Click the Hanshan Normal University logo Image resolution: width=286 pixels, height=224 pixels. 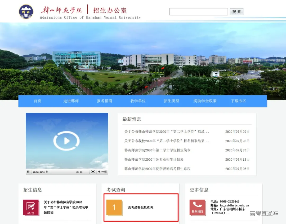[x=26, y=11]
